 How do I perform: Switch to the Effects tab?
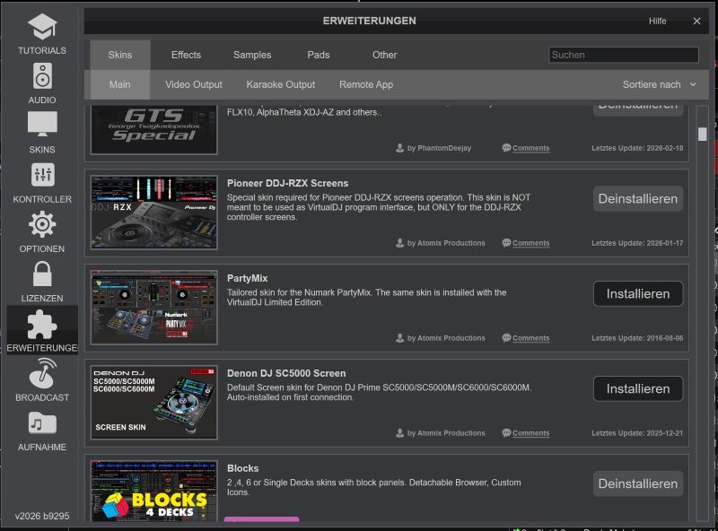click(186, 55)
